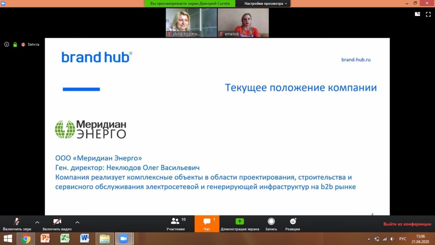The image size is (435, 245).
Task: Enter fullscreen mode via top-right icon
Action: [x=429, y=15]
